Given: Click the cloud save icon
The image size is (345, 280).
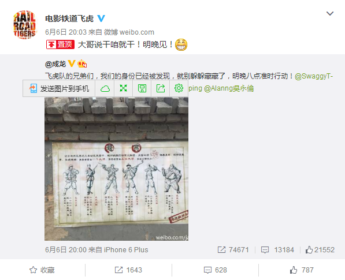Looking at the screenshot, I should pyautogui.click(x=105, y=88).
